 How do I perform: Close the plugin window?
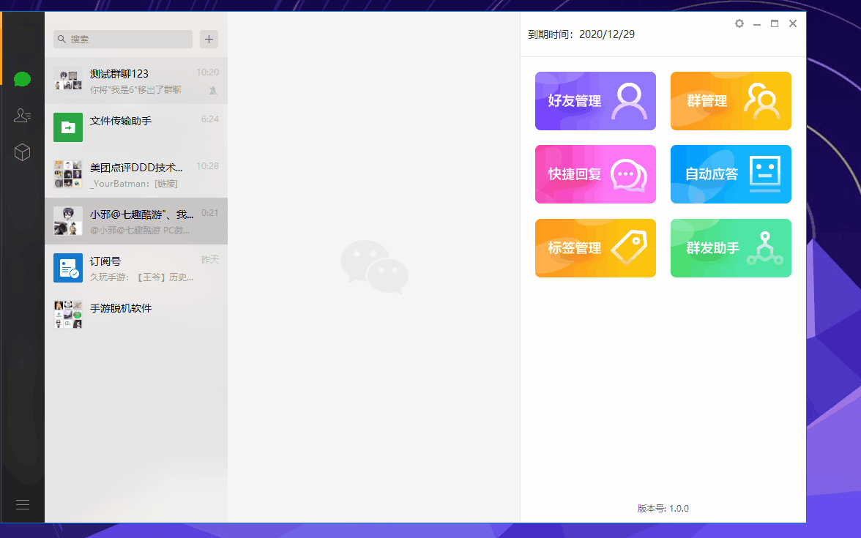click(x=792, y=23)
